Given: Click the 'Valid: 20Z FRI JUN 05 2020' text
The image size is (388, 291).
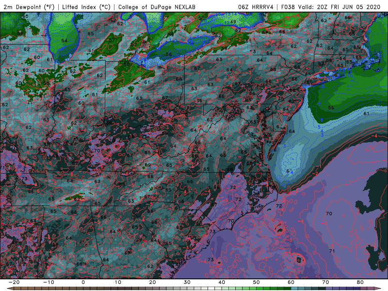Looking at the screenshot, I should [x=339, y=7].
